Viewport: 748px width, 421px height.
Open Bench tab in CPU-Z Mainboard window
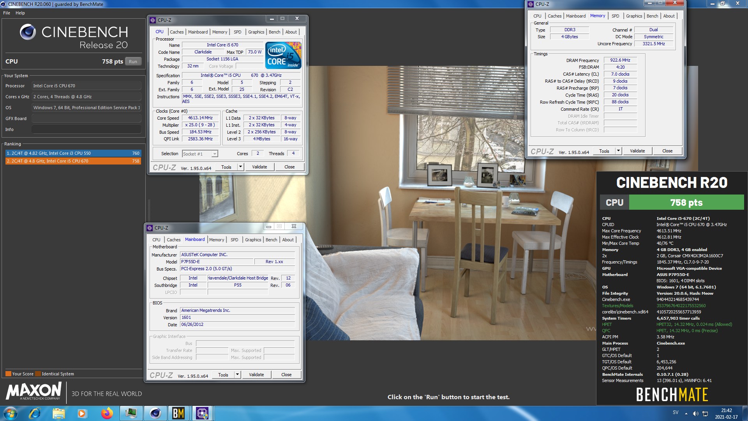coord(271,240)
